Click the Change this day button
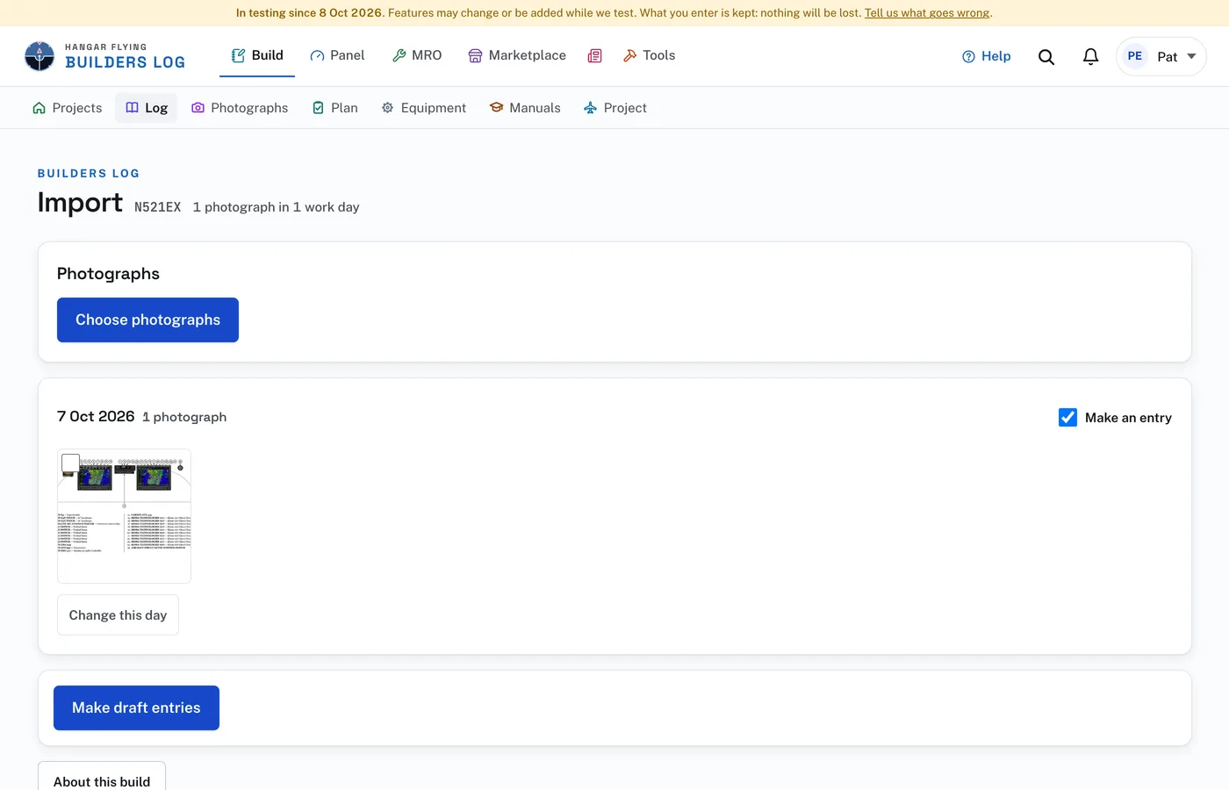The width and height of the screenshot is (1229, 790). pyautogui.click(x=118, y=615)
